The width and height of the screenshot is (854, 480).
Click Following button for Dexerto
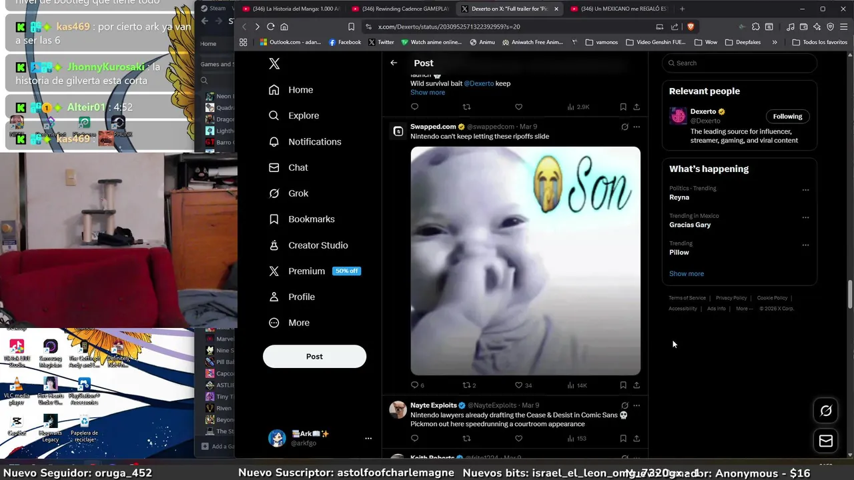coord(787,117)
